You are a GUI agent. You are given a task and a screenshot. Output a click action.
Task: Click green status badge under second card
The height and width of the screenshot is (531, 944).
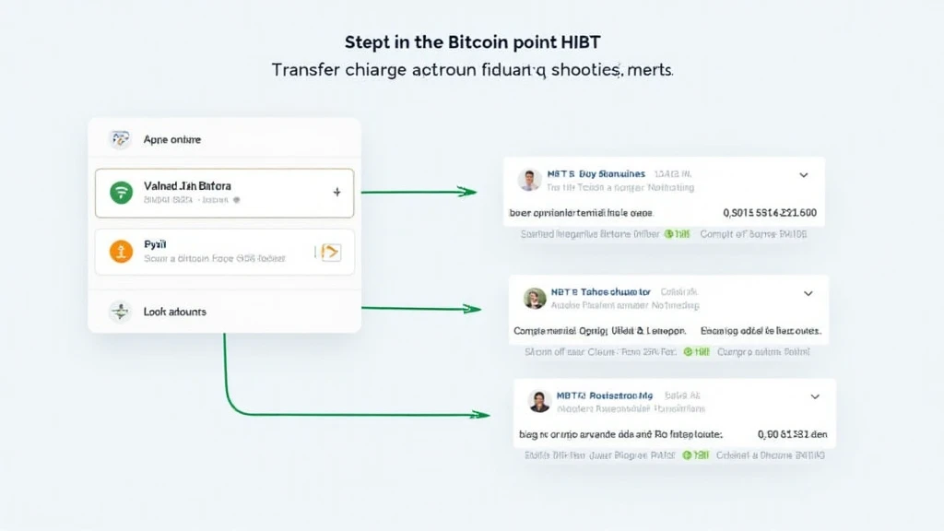pos(697,351)
